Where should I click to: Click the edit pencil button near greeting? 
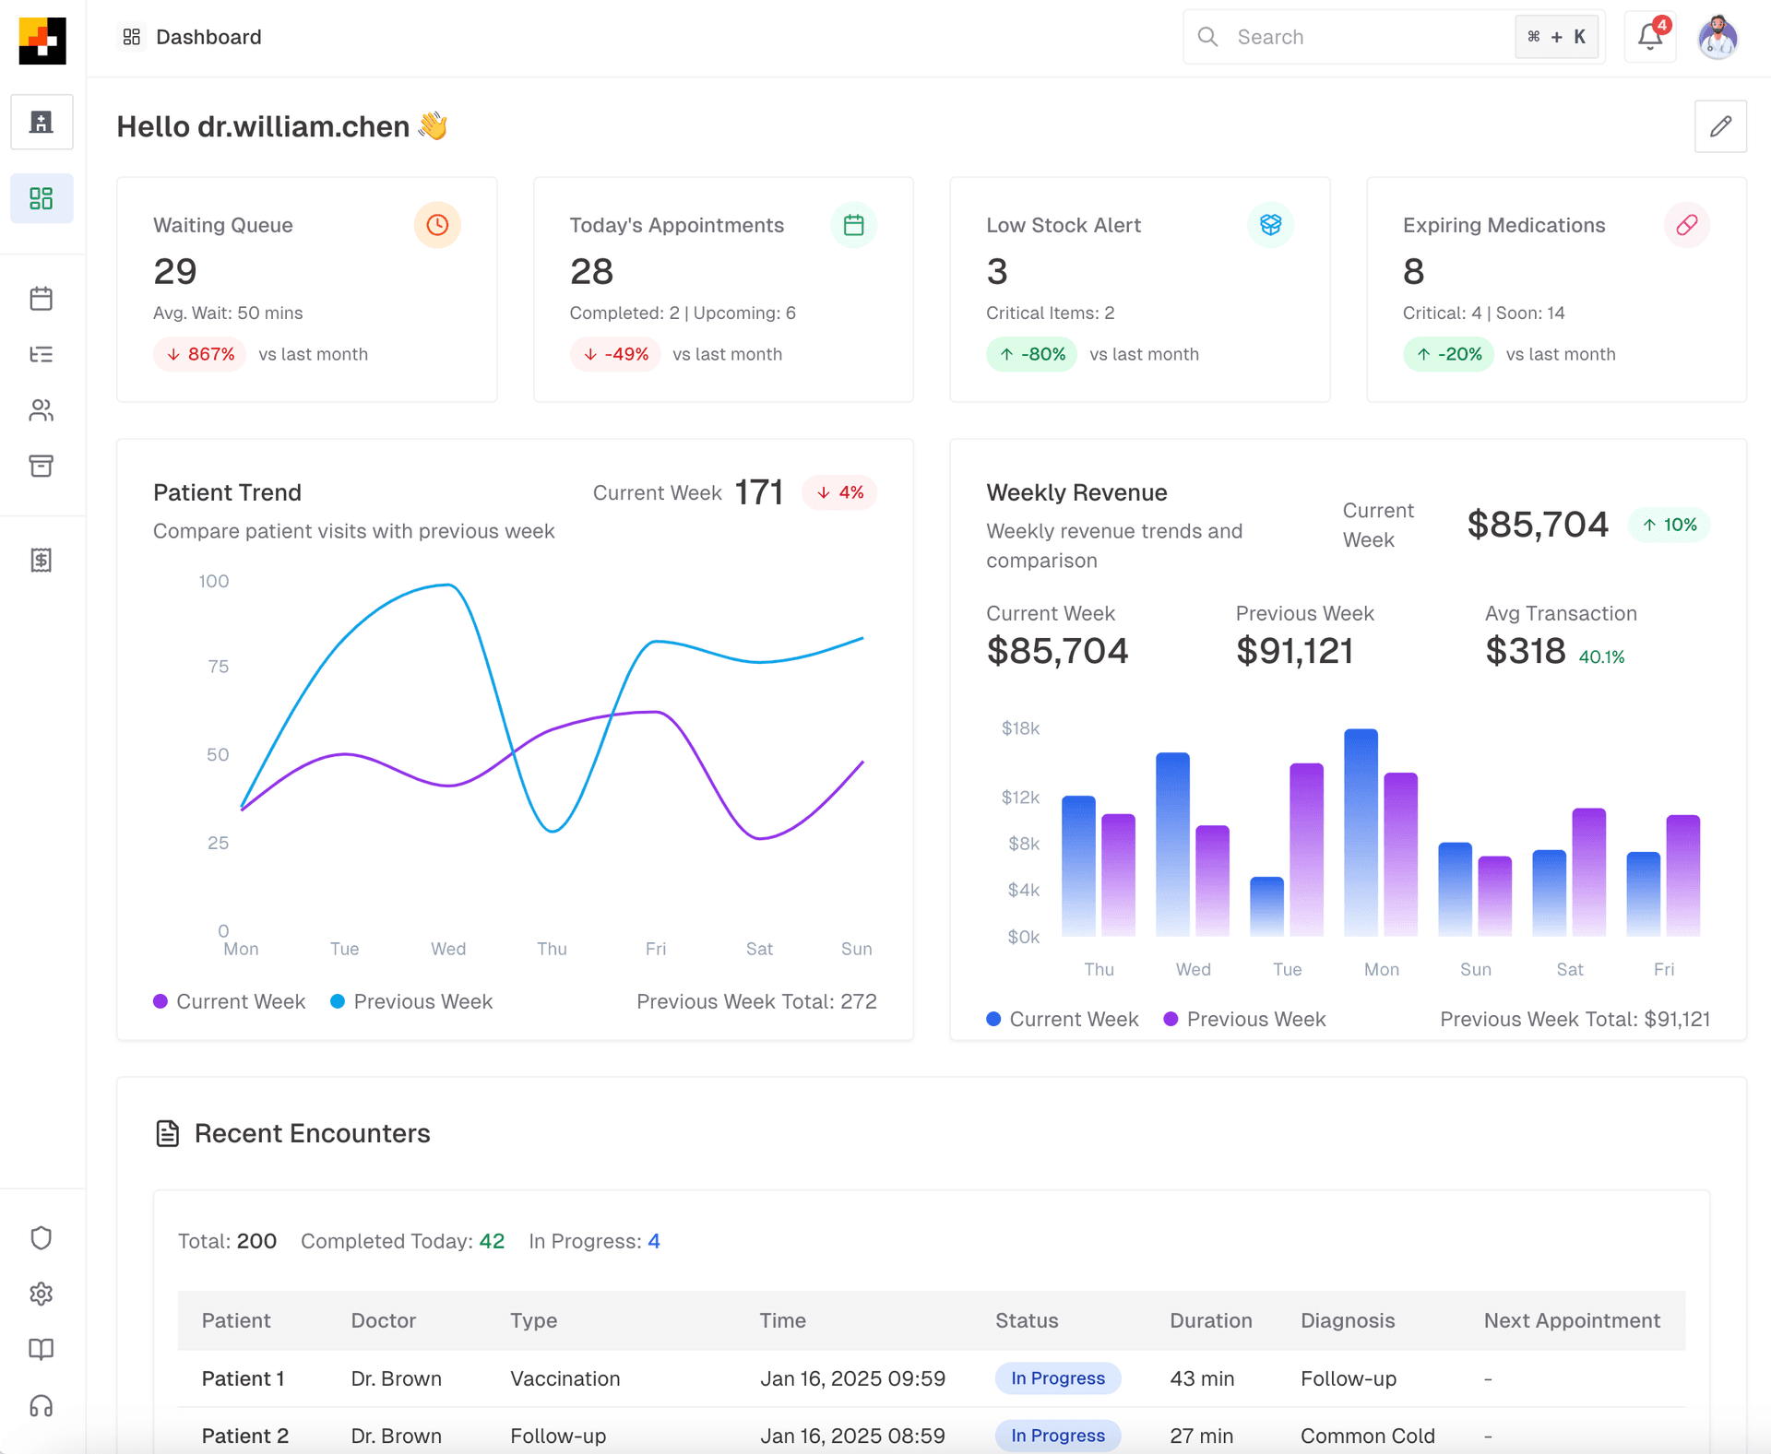pyautogui.click(x=1720, y=125)
